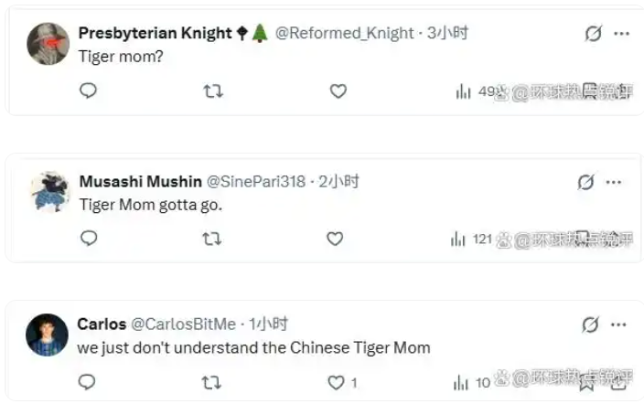Viewport: 644px width, 404px height.
Task: Open @CarlosBitMe profile handle
Action: (x=183, y=324)
